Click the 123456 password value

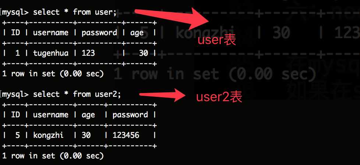tap(126, 135)
